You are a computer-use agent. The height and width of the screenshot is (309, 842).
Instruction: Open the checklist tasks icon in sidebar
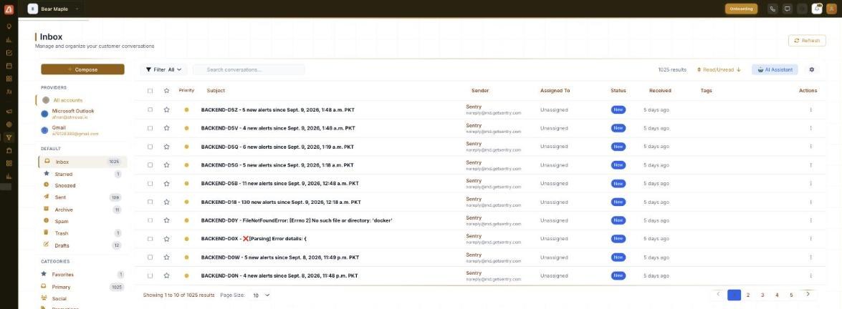[x=9, y=53]
